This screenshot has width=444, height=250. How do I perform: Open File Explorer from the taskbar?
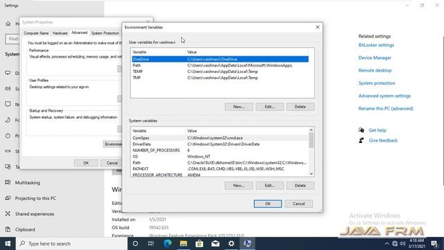coord(183,244)
